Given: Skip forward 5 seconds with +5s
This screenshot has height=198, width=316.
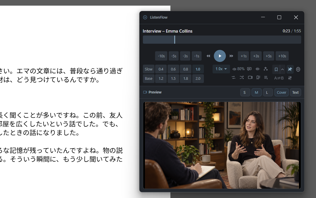Looking at the screenshot, I should (x=268, y=56).
